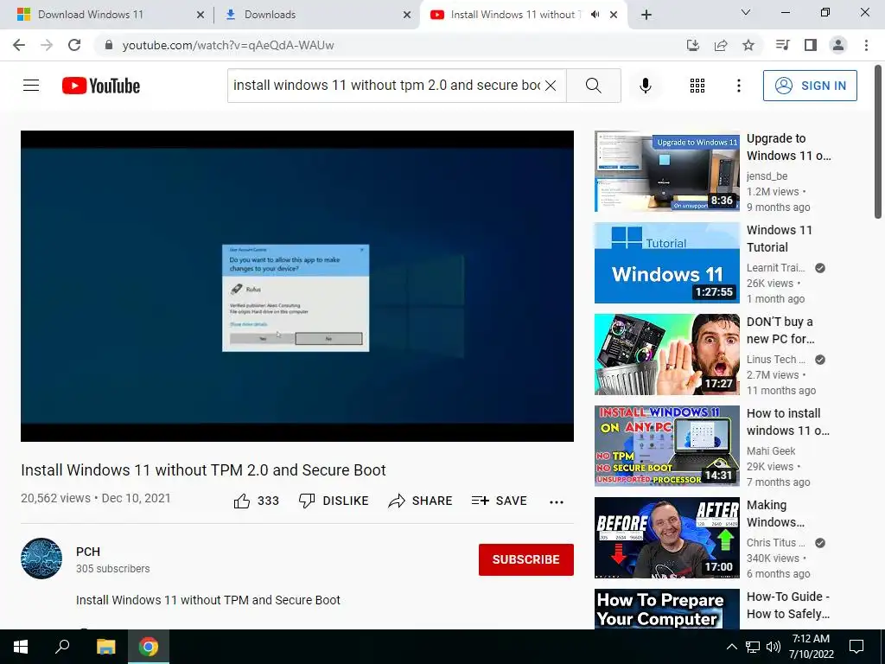Open the PCH channel name link
885x664 pixels.
(88, 552)
